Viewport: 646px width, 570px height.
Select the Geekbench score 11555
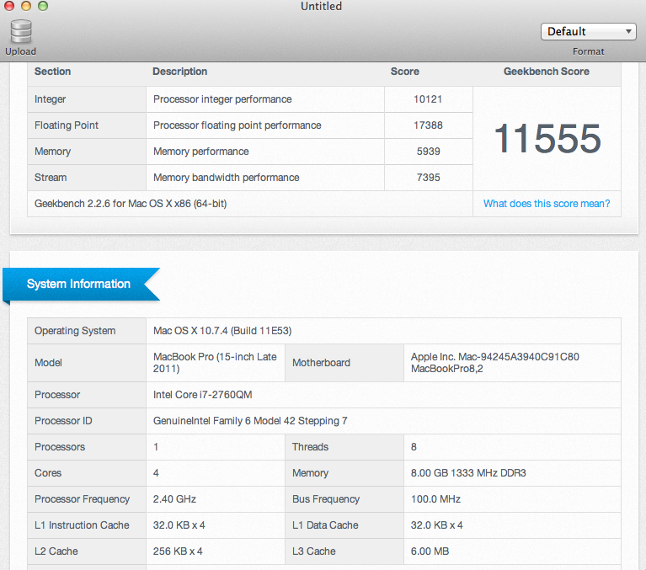pos(547,139)
